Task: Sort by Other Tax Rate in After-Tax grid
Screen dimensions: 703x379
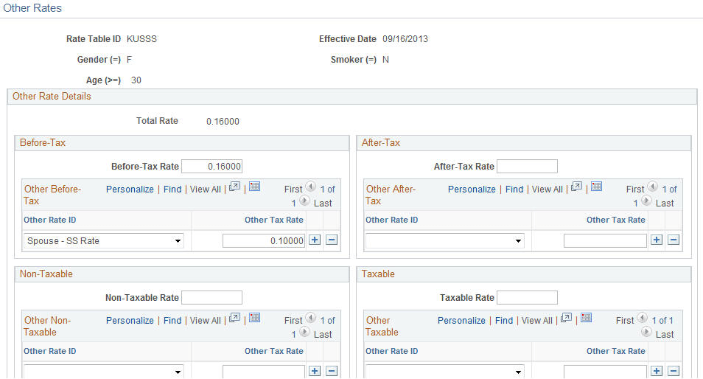Action: (x=615, y=220)
